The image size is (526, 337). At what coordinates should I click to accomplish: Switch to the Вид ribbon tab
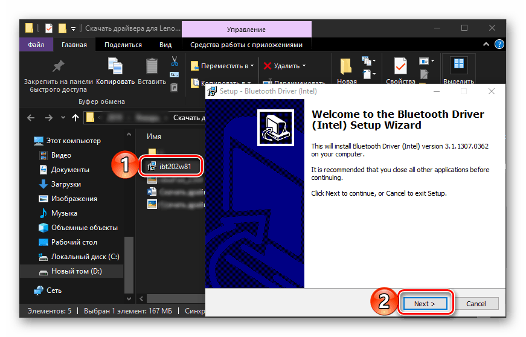[165, 45]
